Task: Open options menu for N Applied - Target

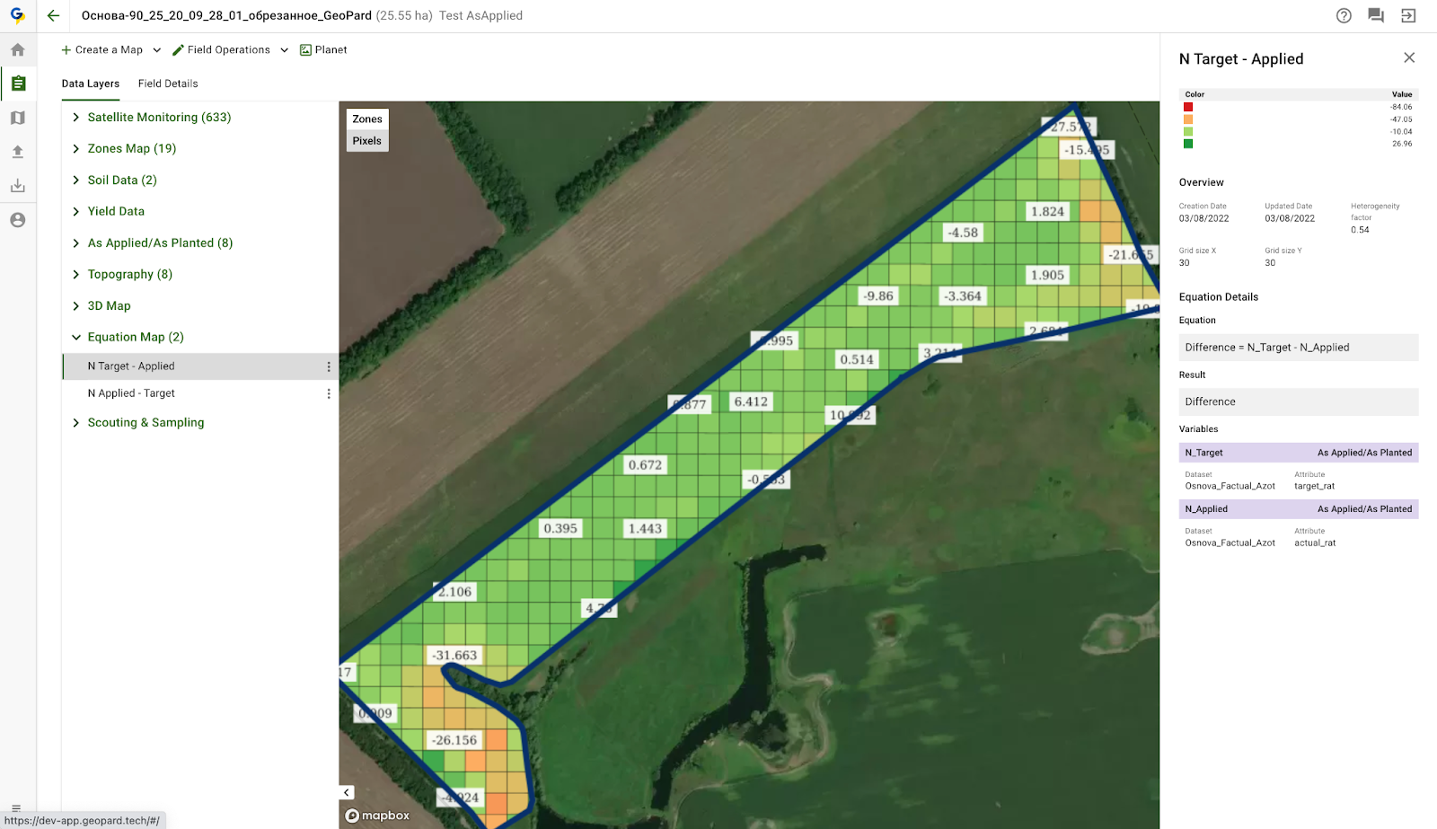Action: coord(329,393)
